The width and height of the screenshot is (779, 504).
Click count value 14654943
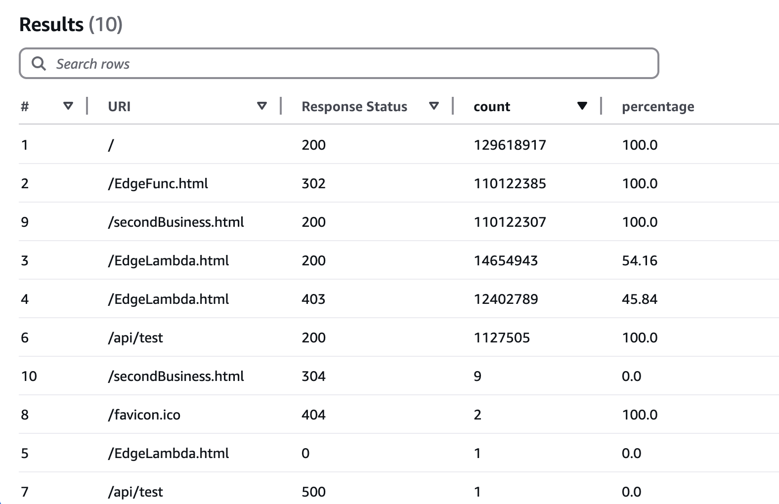(x=506, y=260)
